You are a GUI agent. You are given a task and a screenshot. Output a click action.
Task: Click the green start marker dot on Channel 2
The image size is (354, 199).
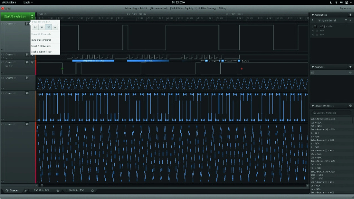(x=62, y=68)
